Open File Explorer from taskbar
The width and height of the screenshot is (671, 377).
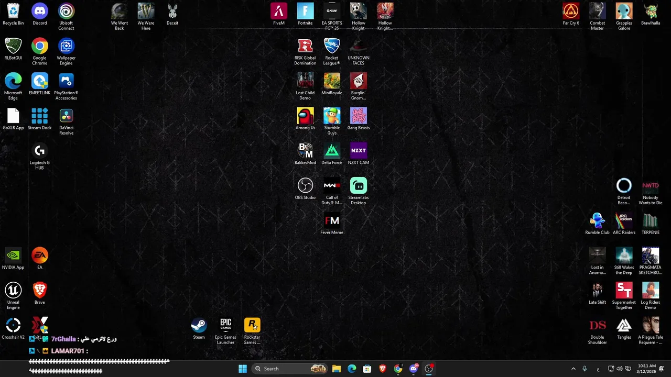(x=337, y=369)
